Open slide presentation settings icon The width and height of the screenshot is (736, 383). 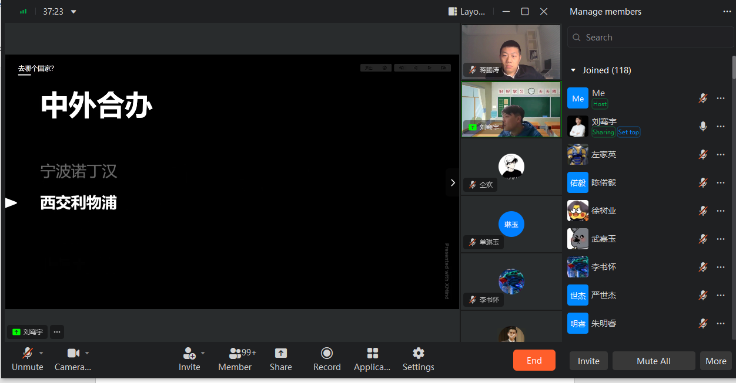[x=385, y=68]
